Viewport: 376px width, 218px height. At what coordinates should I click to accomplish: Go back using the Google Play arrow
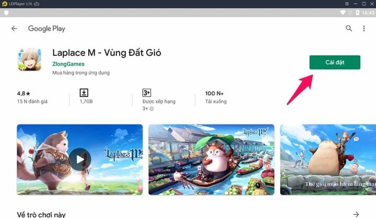14,29
